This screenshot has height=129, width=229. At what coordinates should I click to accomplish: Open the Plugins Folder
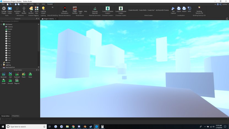pos(10,10)
